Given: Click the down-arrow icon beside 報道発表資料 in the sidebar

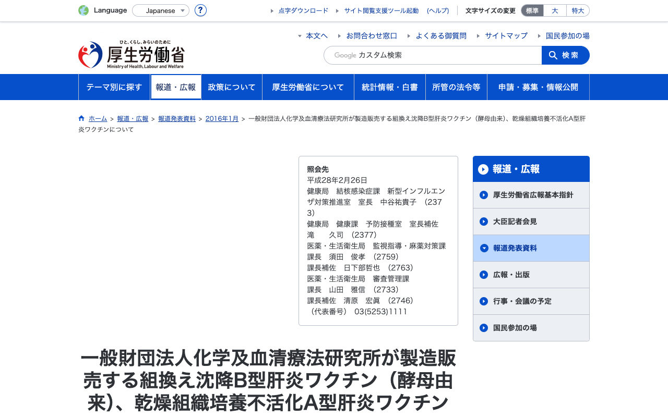Looking at the screenshot, I should pos(484,248).
